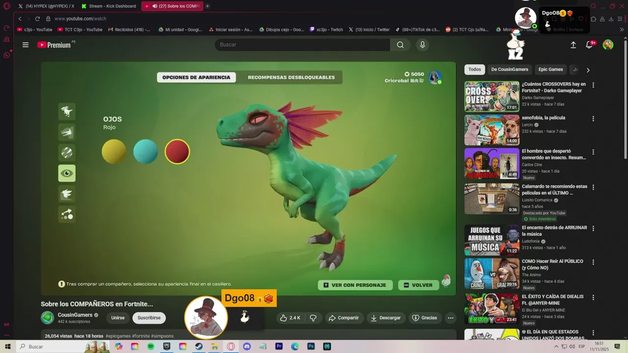Open the xc3jo - Twitch bookmark

326,29
